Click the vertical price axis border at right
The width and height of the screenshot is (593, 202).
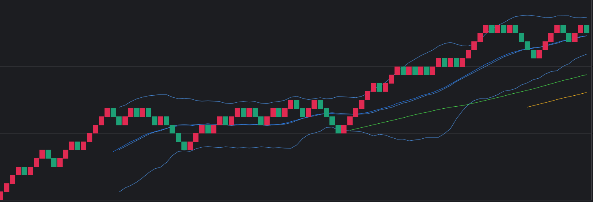[591, 101]
